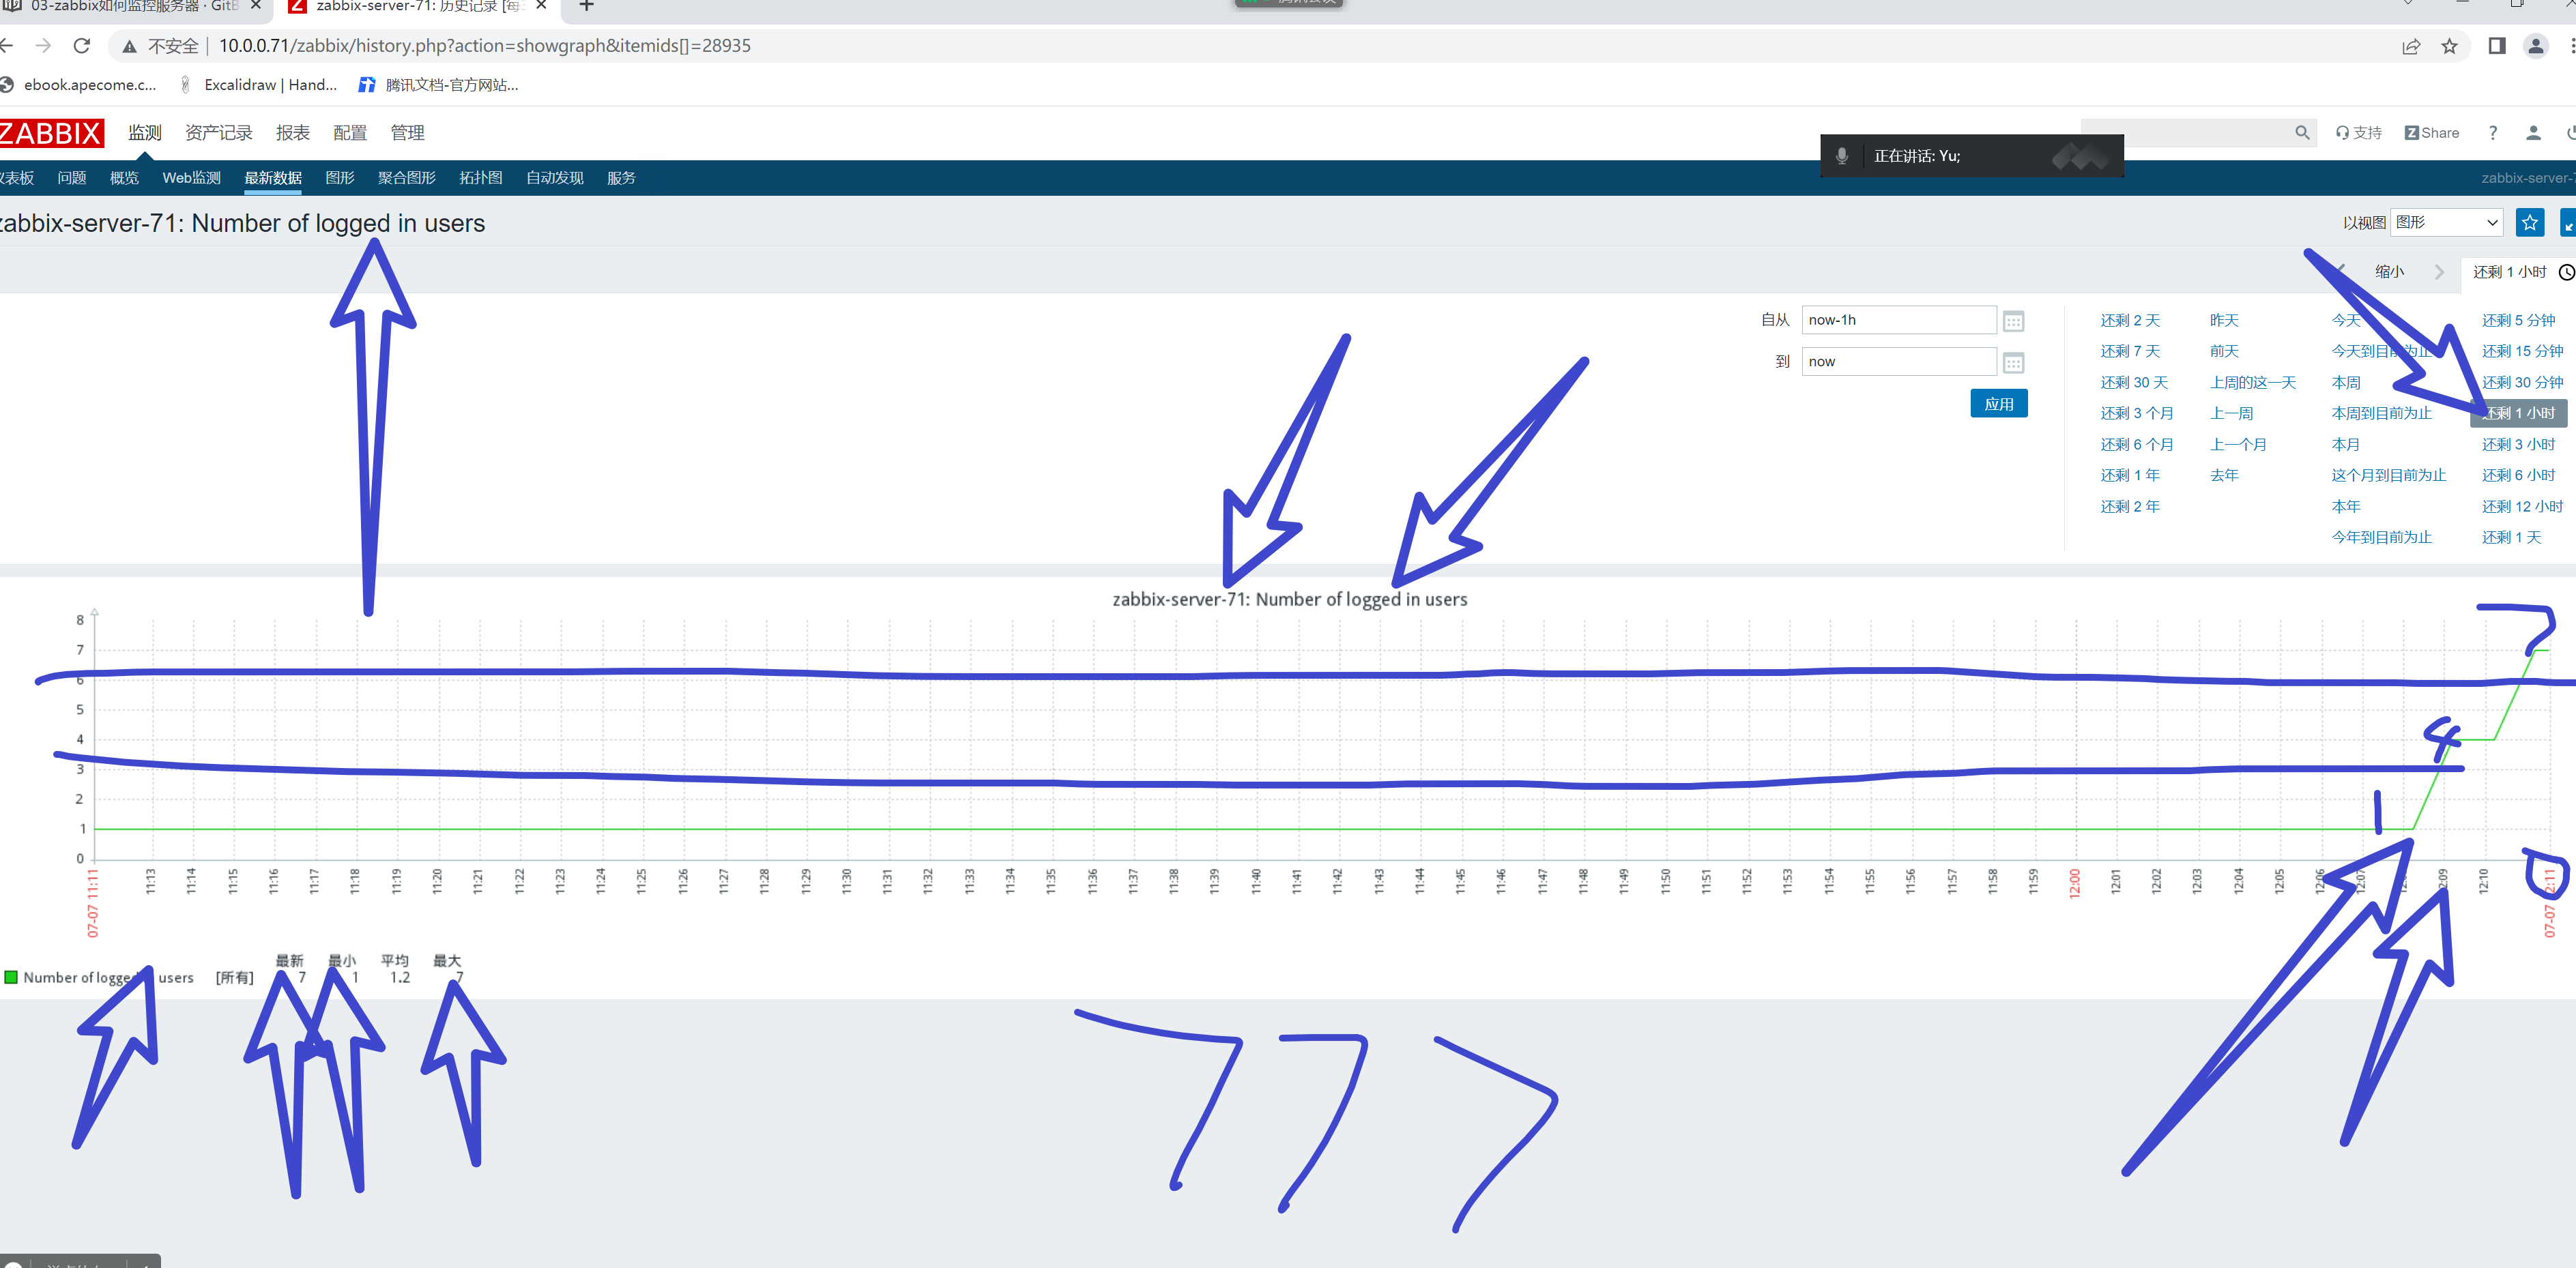
Task: Open Excalidraw bookmark in bookmarks bar
Action: [258, 85]
